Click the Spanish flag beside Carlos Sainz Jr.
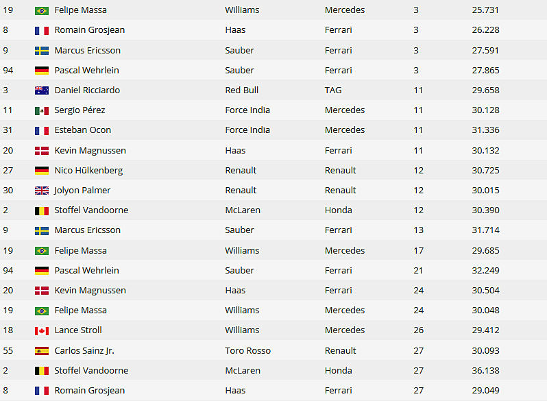The width and height of the screenshot is (547, 401). point(42,351)
